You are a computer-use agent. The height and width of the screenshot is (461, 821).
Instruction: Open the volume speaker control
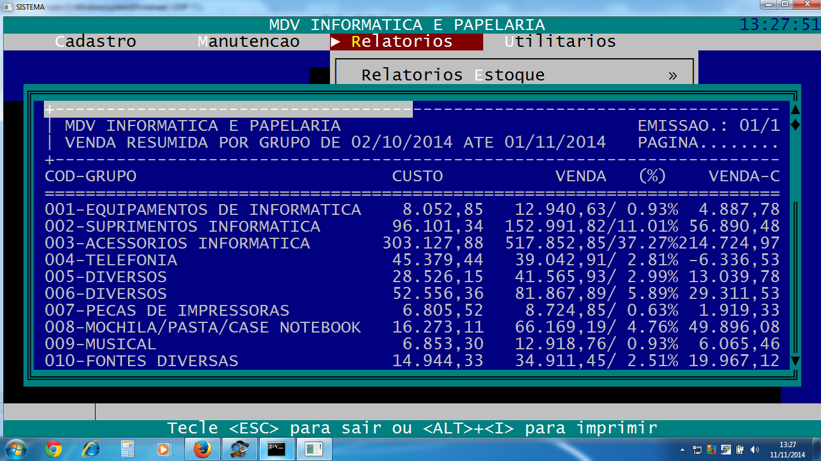(x=755, y=449)
